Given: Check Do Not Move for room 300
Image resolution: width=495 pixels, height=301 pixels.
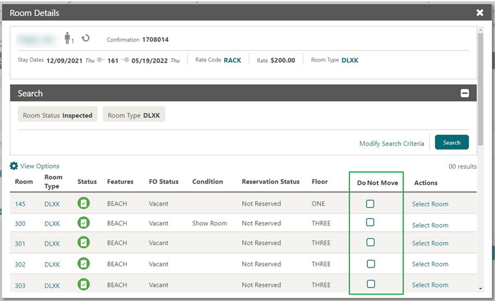Looking at the screenshot, I should click(x=370, y=222).
